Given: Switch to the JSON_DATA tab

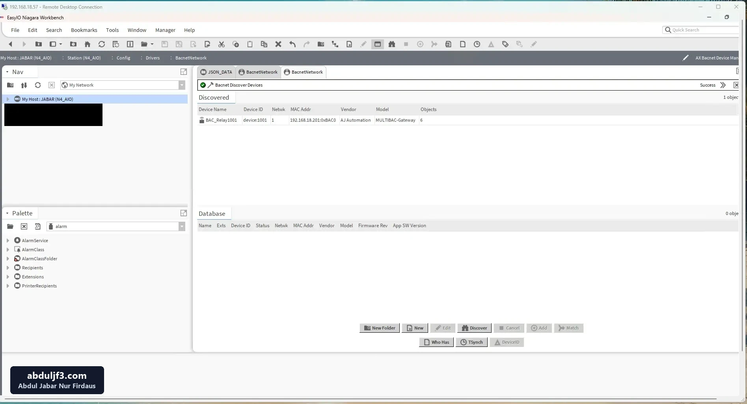Looking at the screenshot, I should point(216,72).
